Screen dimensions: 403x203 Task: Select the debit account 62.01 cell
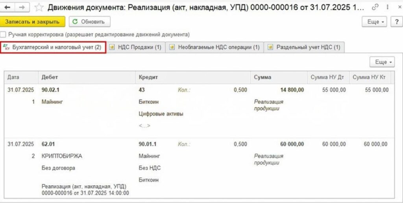(49, 144)
